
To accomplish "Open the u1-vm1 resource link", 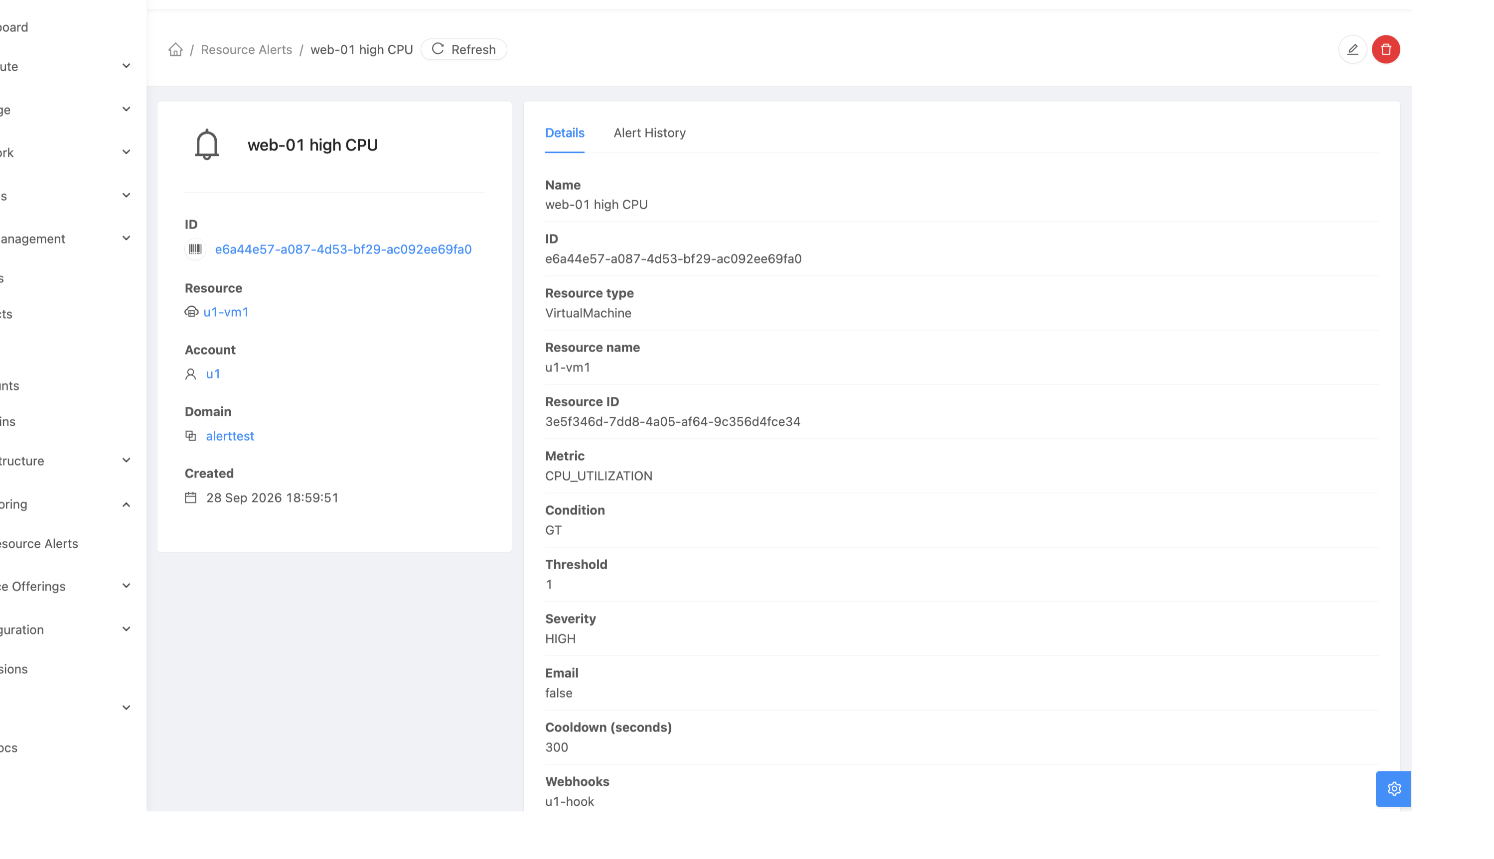I will 226,312.
